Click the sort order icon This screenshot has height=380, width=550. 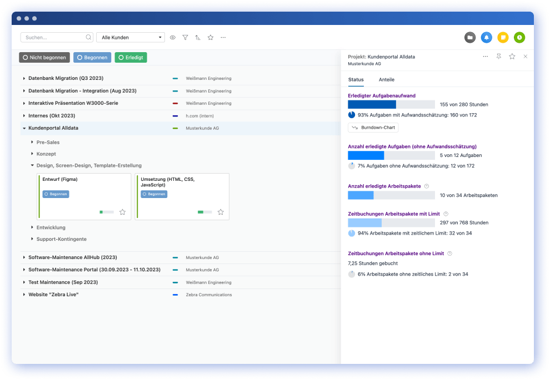198,38
